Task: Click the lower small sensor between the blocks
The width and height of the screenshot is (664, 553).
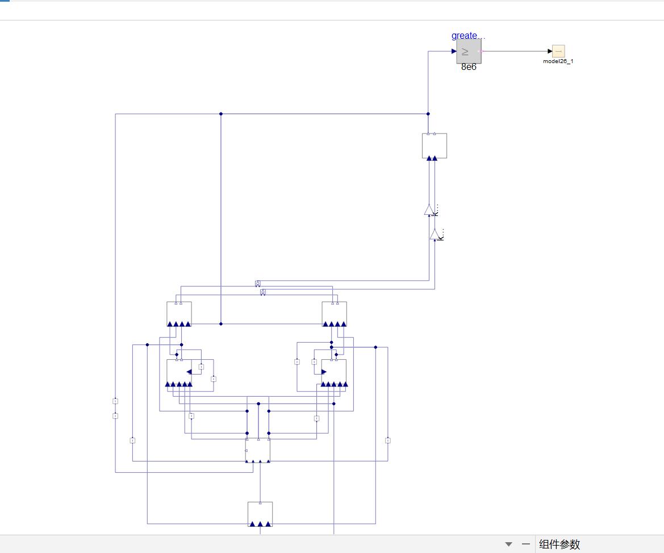Action: tap(263, 292)
